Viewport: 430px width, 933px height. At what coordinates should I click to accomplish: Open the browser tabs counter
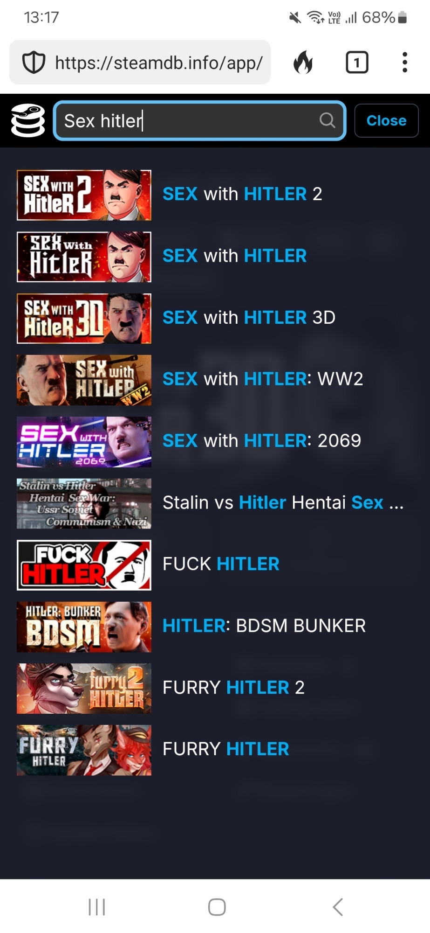(357, 63)
